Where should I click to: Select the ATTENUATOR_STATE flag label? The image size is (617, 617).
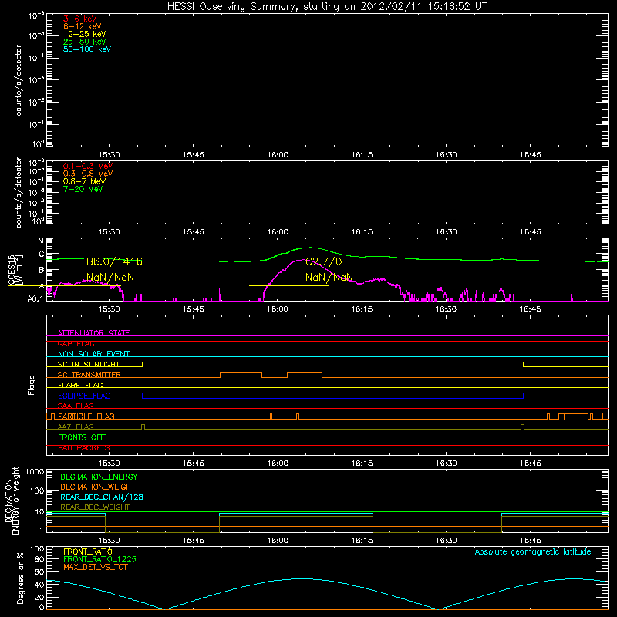click(x=93, y=333)
